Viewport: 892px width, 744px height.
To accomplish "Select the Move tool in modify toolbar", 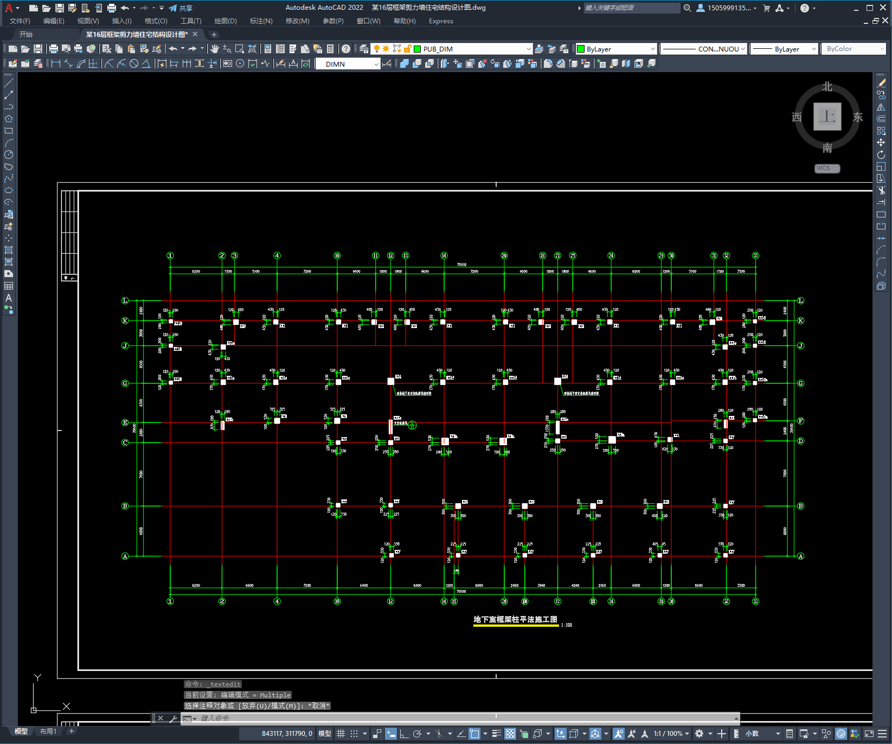I will tap(881, 143).
